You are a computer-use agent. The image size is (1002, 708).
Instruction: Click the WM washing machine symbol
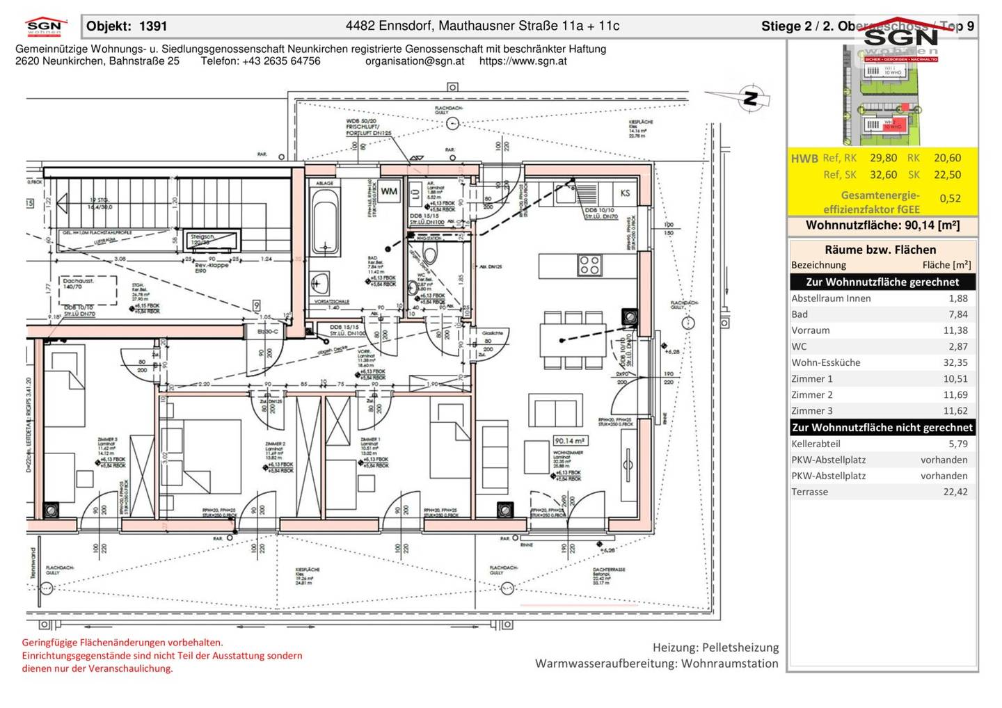(x=390, y=192)
